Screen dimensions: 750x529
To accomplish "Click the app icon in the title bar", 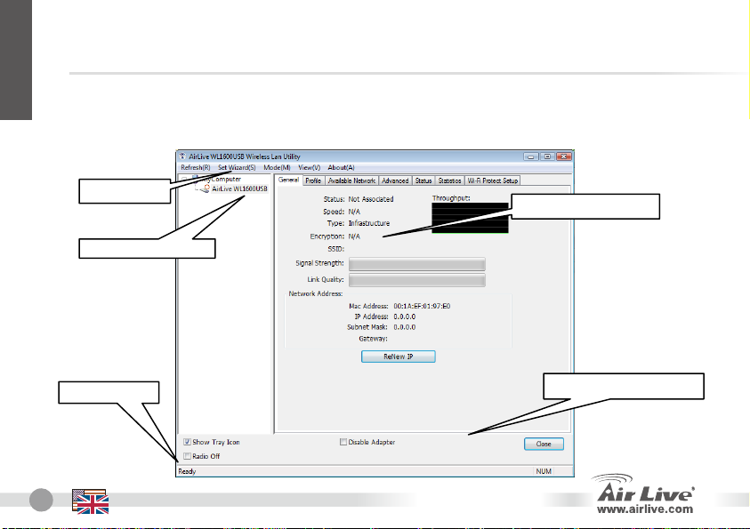I will pyautogui.click(x=183, y=155).
